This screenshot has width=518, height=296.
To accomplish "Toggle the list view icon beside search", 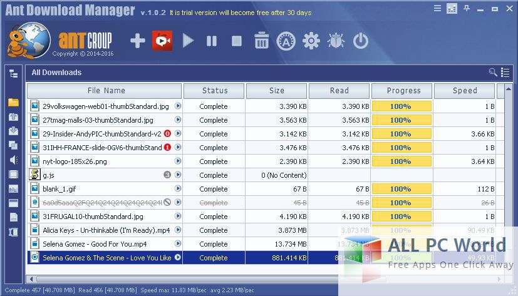I will point(505,73).
